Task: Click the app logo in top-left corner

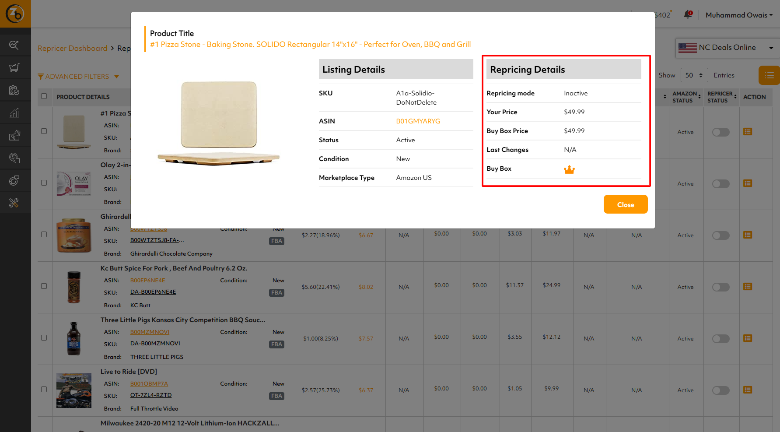Action: [x=15, y=14]
